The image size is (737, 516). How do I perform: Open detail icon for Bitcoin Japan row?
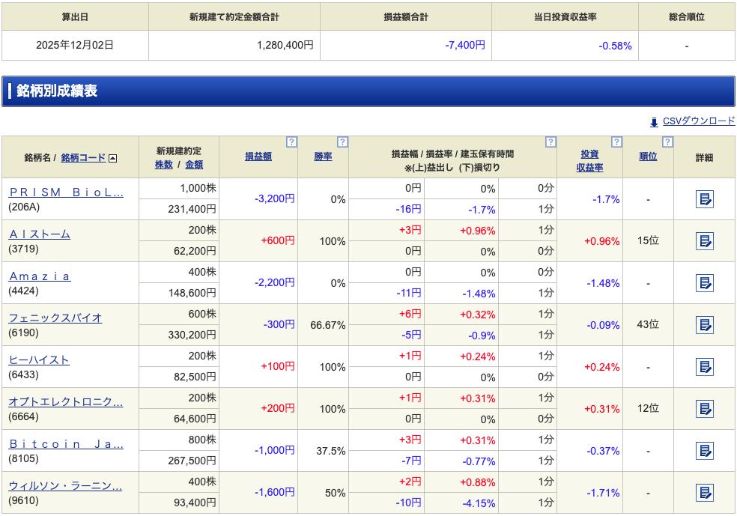tap(704, 451)
